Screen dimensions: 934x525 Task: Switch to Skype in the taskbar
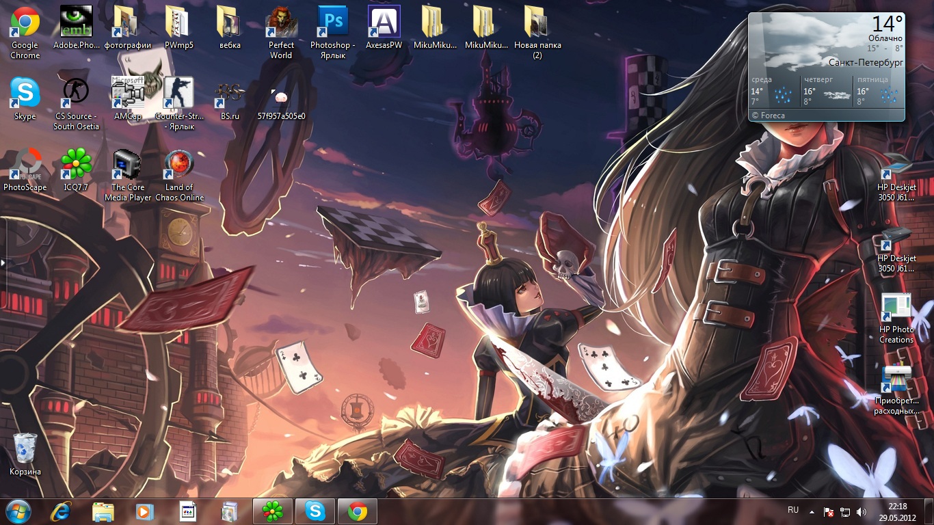[315, 511]
